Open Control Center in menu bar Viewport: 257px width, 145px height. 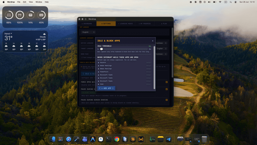(x=236, y=2)
